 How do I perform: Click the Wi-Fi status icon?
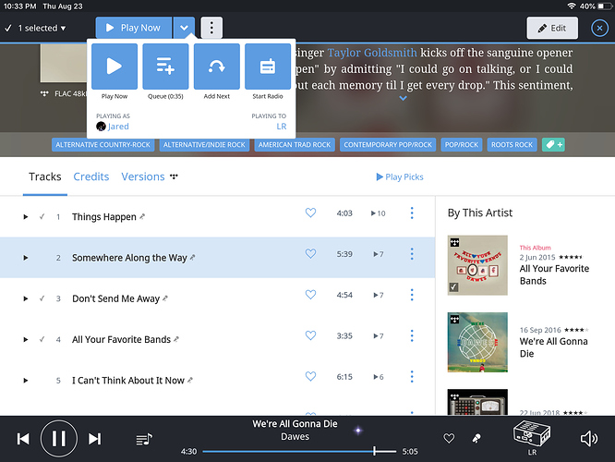coord(572,6)
